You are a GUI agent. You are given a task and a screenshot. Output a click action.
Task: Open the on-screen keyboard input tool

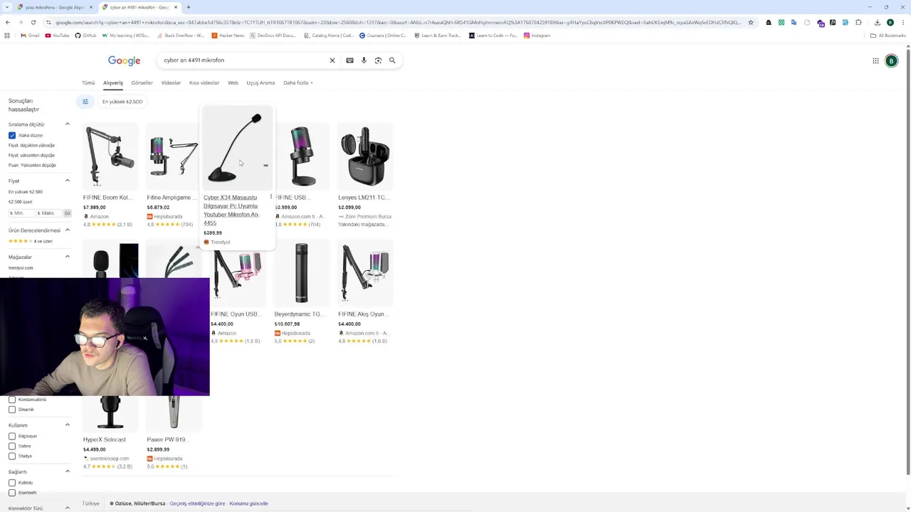click(x=349, y=60)
